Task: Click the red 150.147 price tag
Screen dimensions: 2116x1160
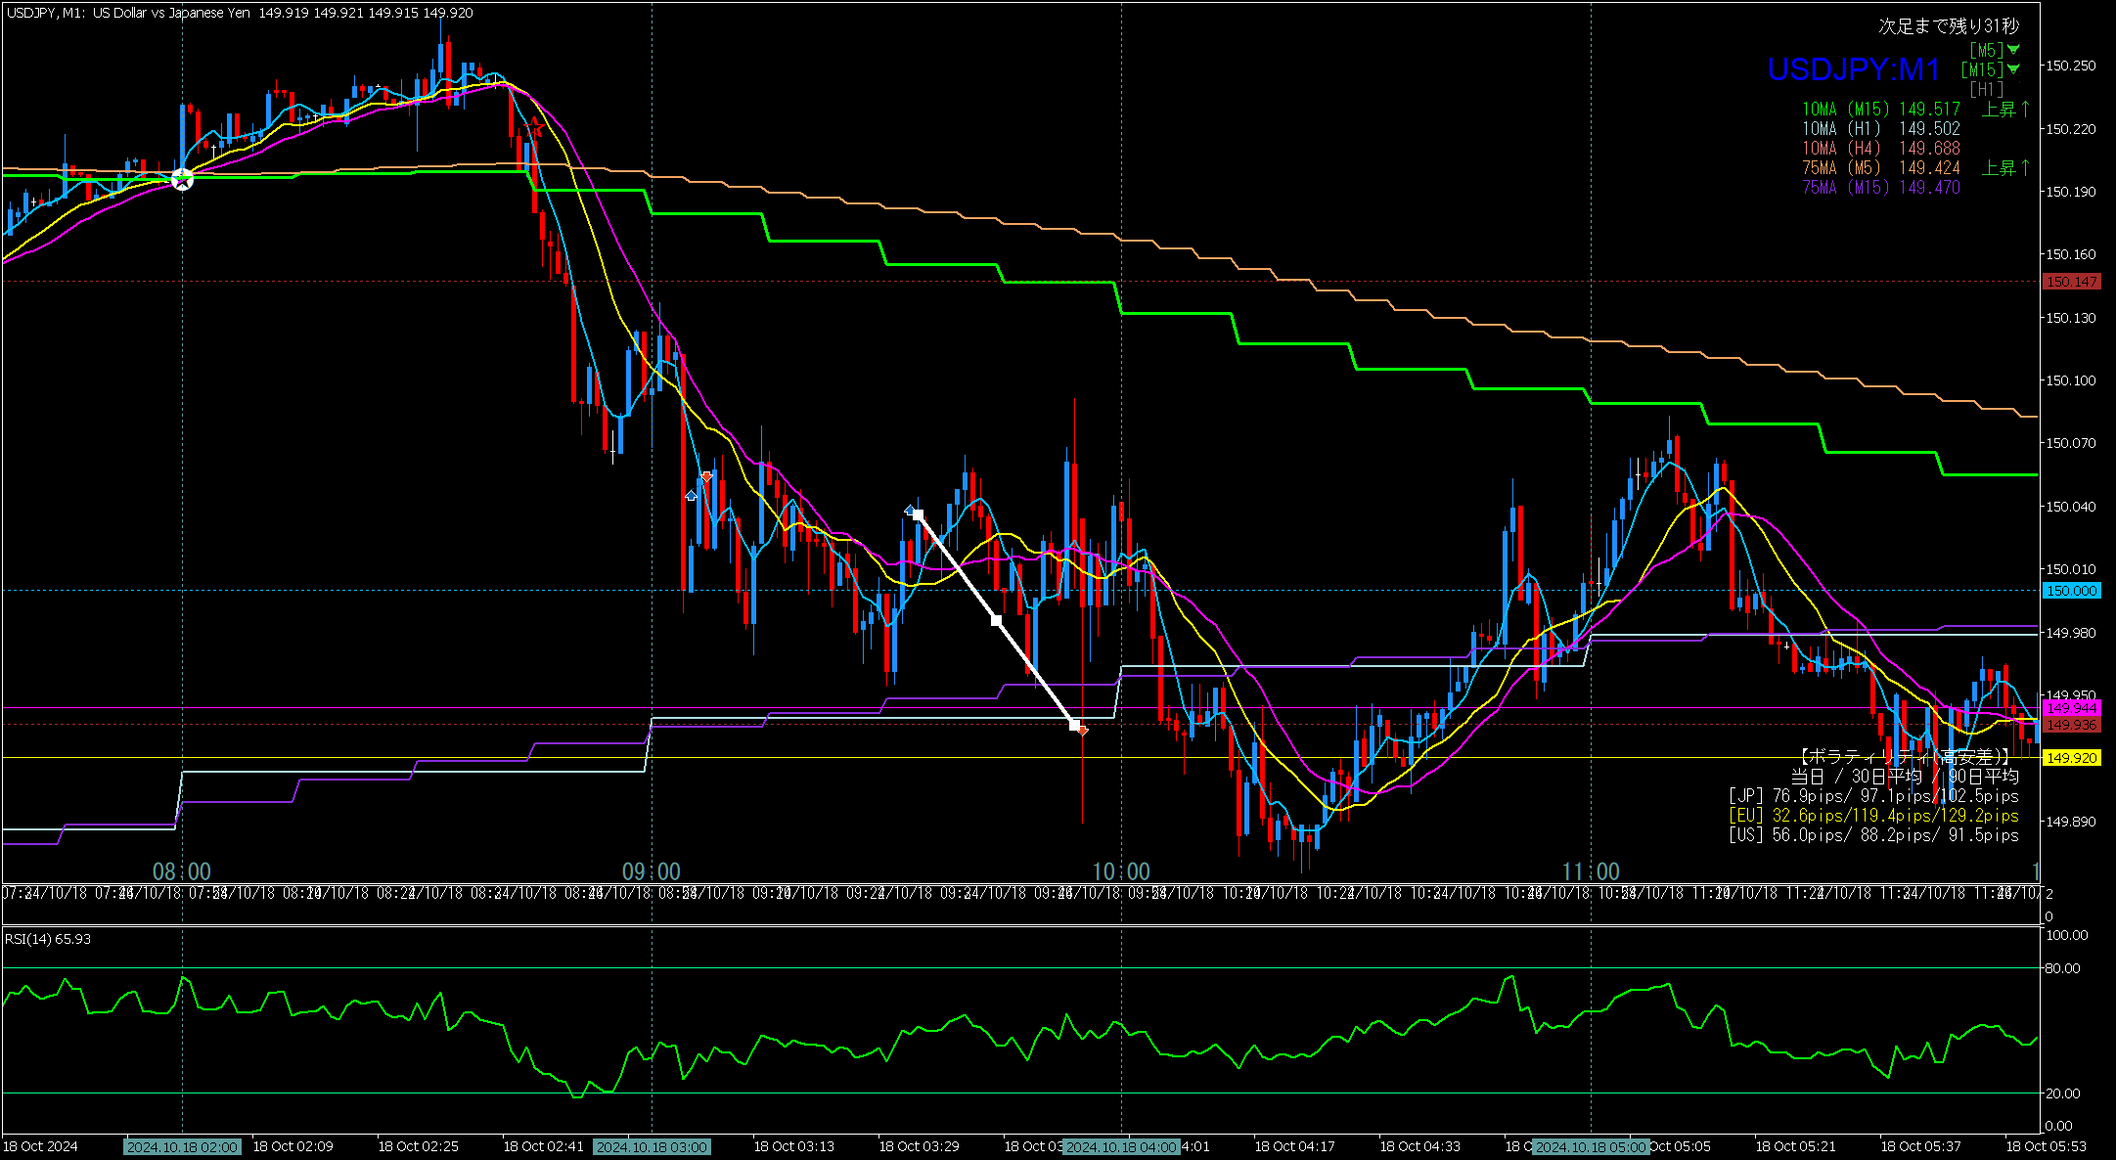Action: click(x=2071, y=282)
